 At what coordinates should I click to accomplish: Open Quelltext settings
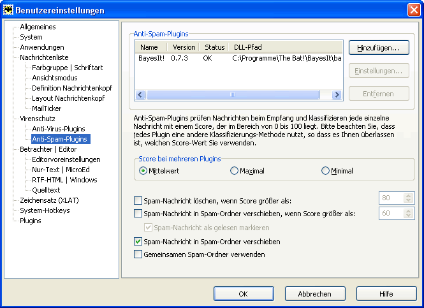click(x=46, y=190)
